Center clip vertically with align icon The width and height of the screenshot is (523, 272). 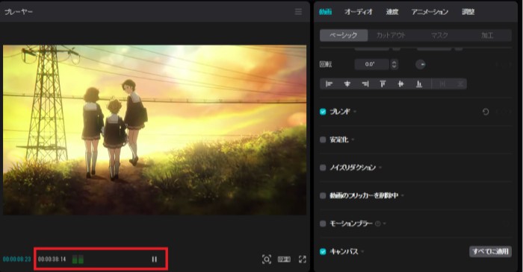coord(401,84)
